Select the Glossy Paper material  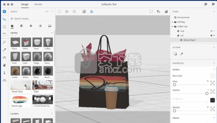pyautogui.click(x=194, y=40)
